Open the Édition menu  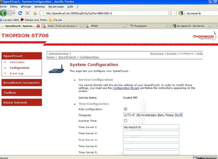pos(14,7)
